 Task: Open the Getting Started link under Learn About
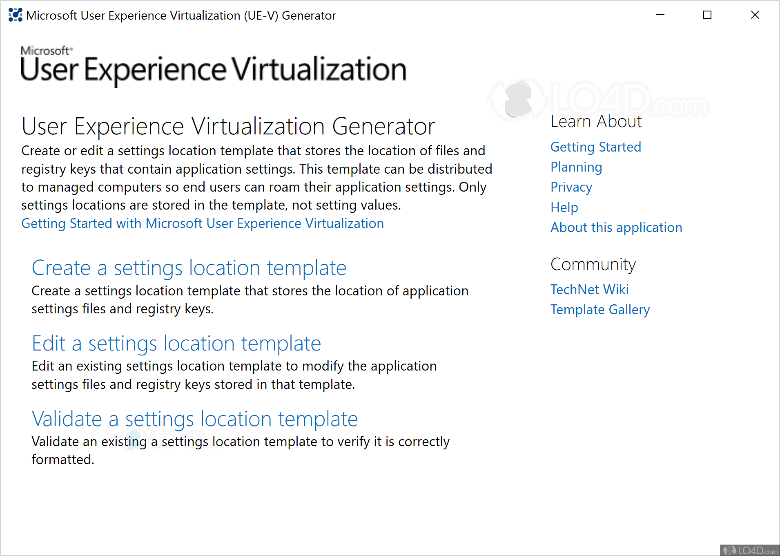[596, 147]
